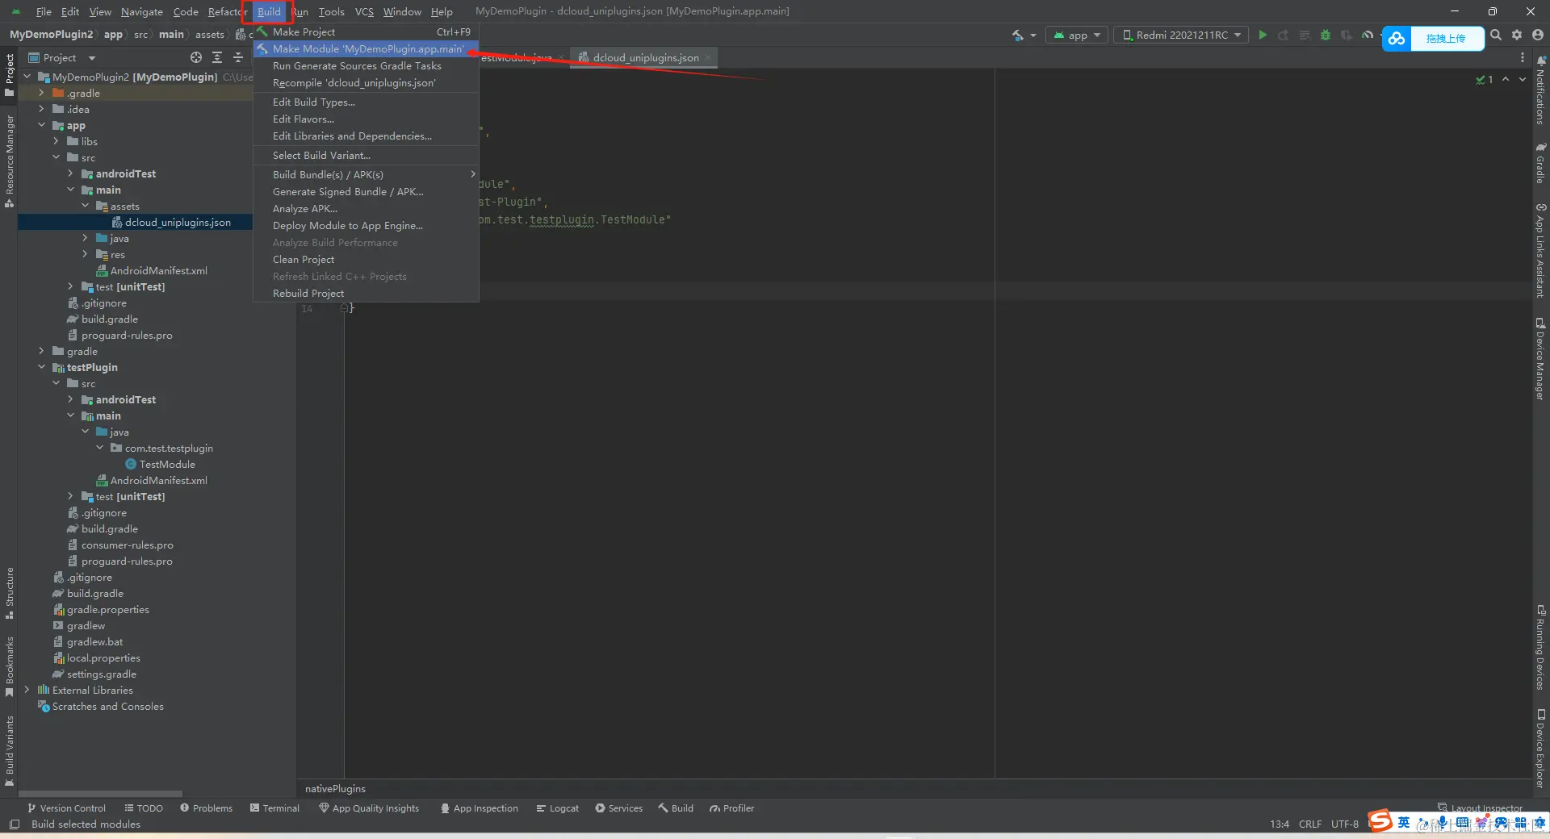The image size is (1550, 839).
Task: Toggle the Terminal tool window
Action: (274, 808)
